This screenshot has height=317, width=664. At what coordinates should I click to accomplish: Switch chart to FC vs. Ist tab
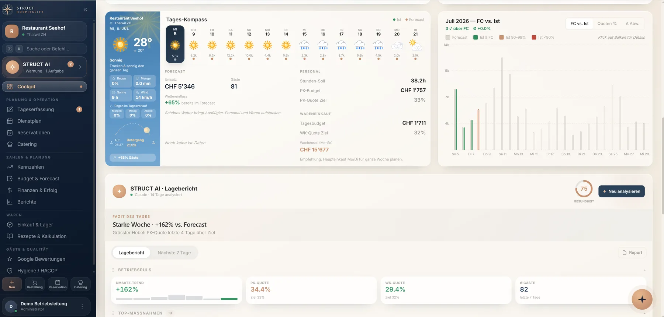[580, 24]
